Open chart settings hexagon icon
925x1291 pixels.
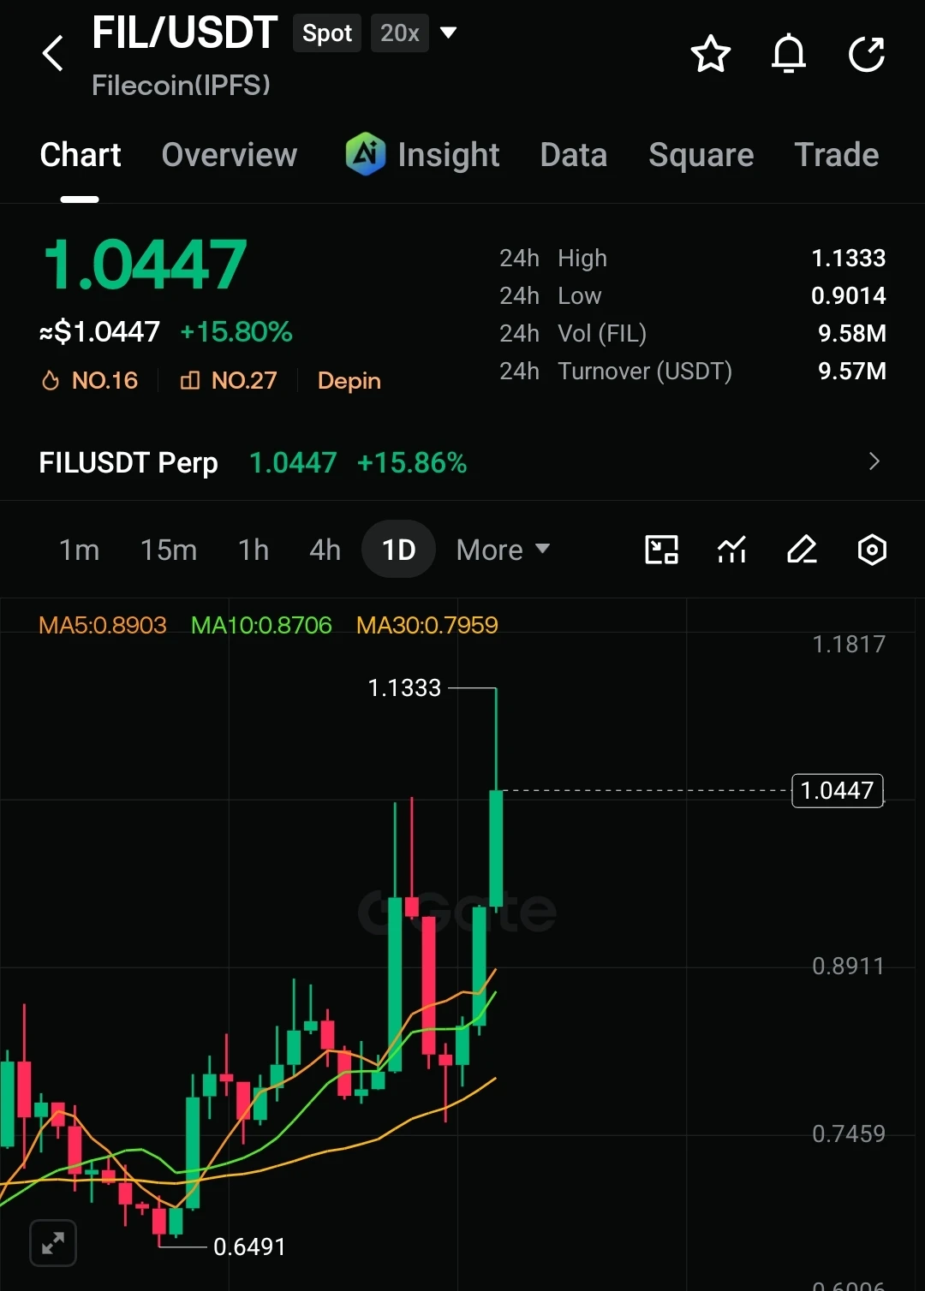tap(872, 550)
